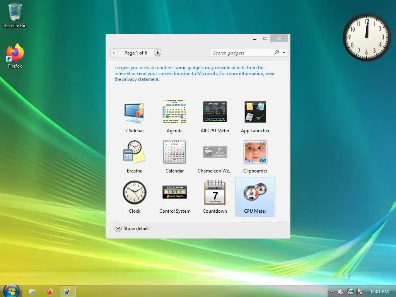This screenshot has width=396, height=297.
Task: Select the Countdown gadget icon
Action: pyautogui.click(x=215, y=192)
